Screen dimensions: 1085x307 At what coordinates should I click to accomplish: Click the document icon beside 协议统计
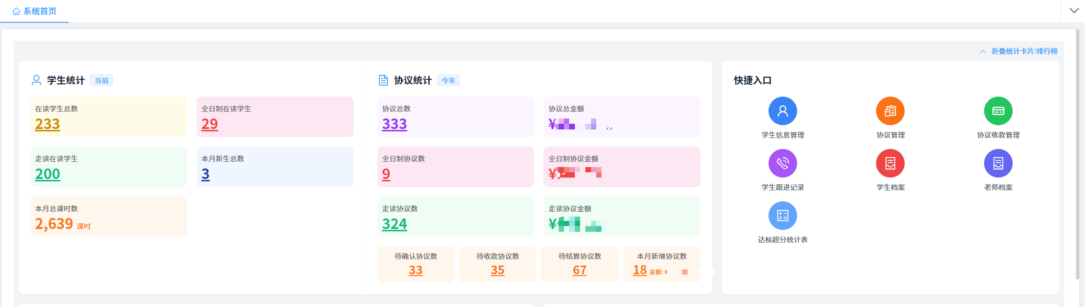pos(383,80)
